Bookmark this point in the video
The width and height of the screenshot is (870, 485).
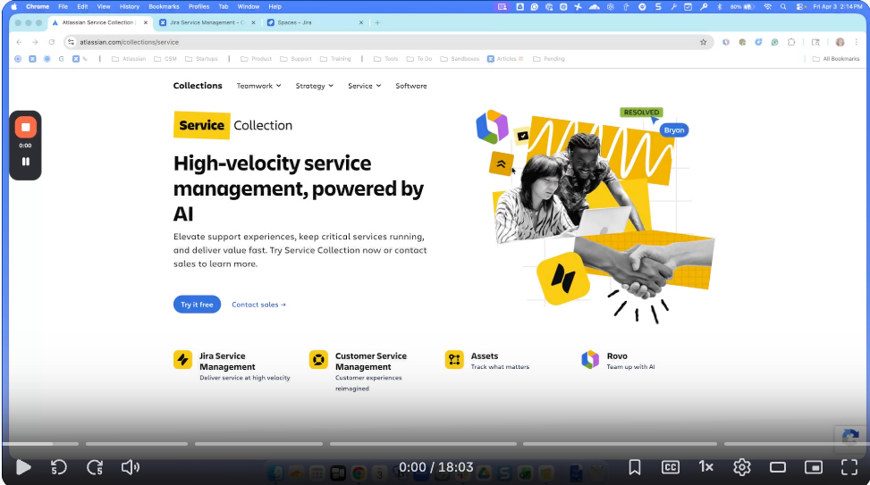point(635,467)
